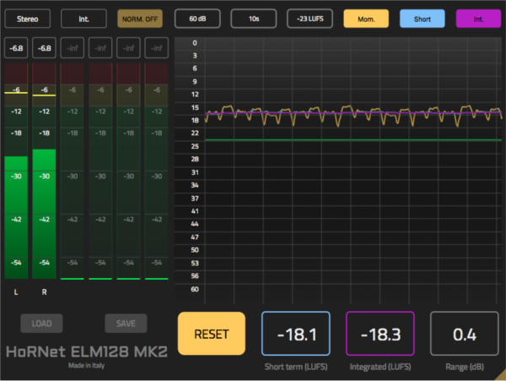The image size is (506, 381).
Task: Click the LOAD preset button
Action: tap(41, 324)
